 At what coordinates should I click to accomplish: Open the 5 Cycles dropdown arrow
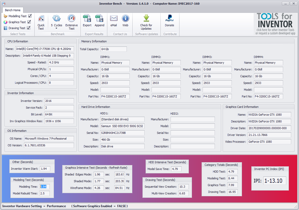click(57, 28)
